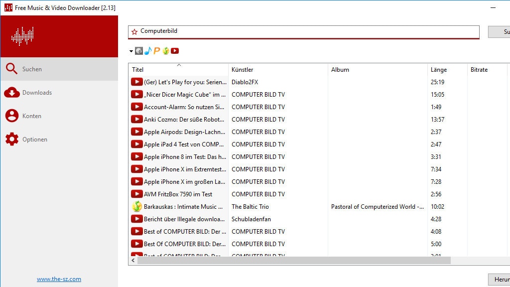Viewport: 510px width, 287px height.
Task: Sort results by Bitrate column
Action: 487,70
